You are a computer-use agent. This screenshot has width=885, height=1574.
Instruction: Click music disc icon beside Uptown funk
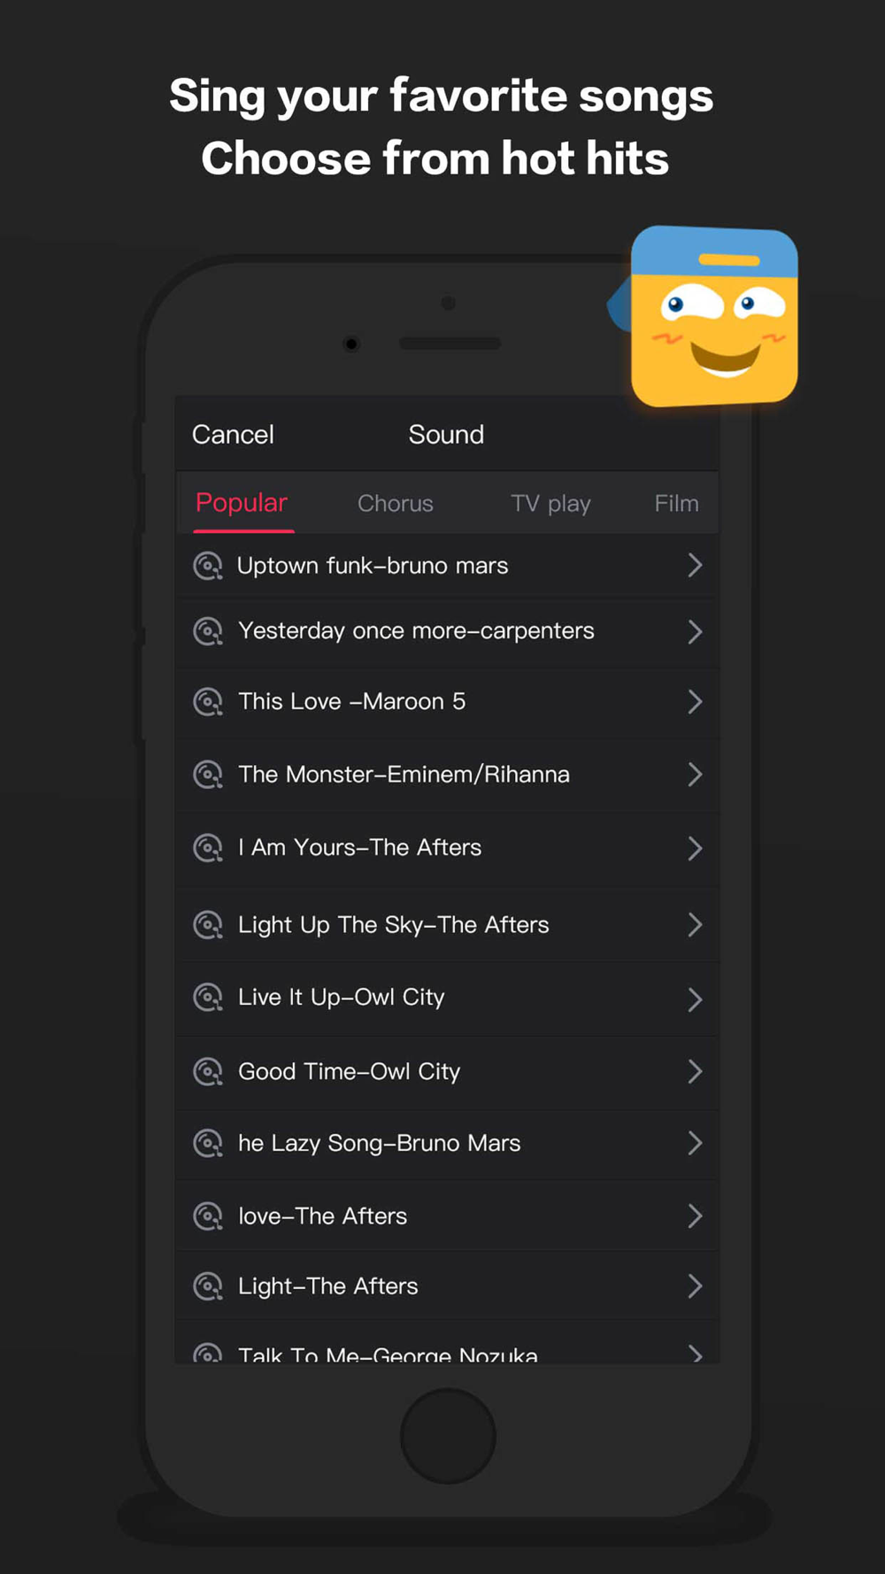[x=208, y=566]
